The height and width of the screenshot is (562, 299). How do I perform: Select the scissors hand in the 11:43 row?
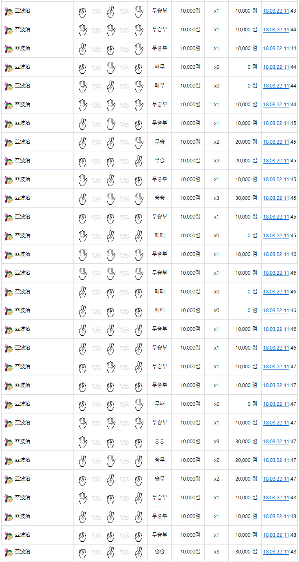(110, 11)
